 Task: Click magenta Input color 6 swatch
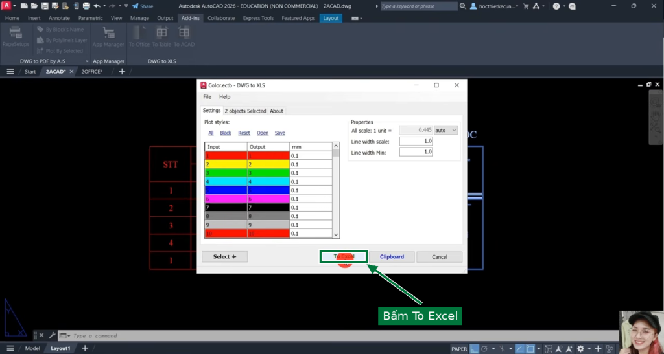[x=226, y=199]
